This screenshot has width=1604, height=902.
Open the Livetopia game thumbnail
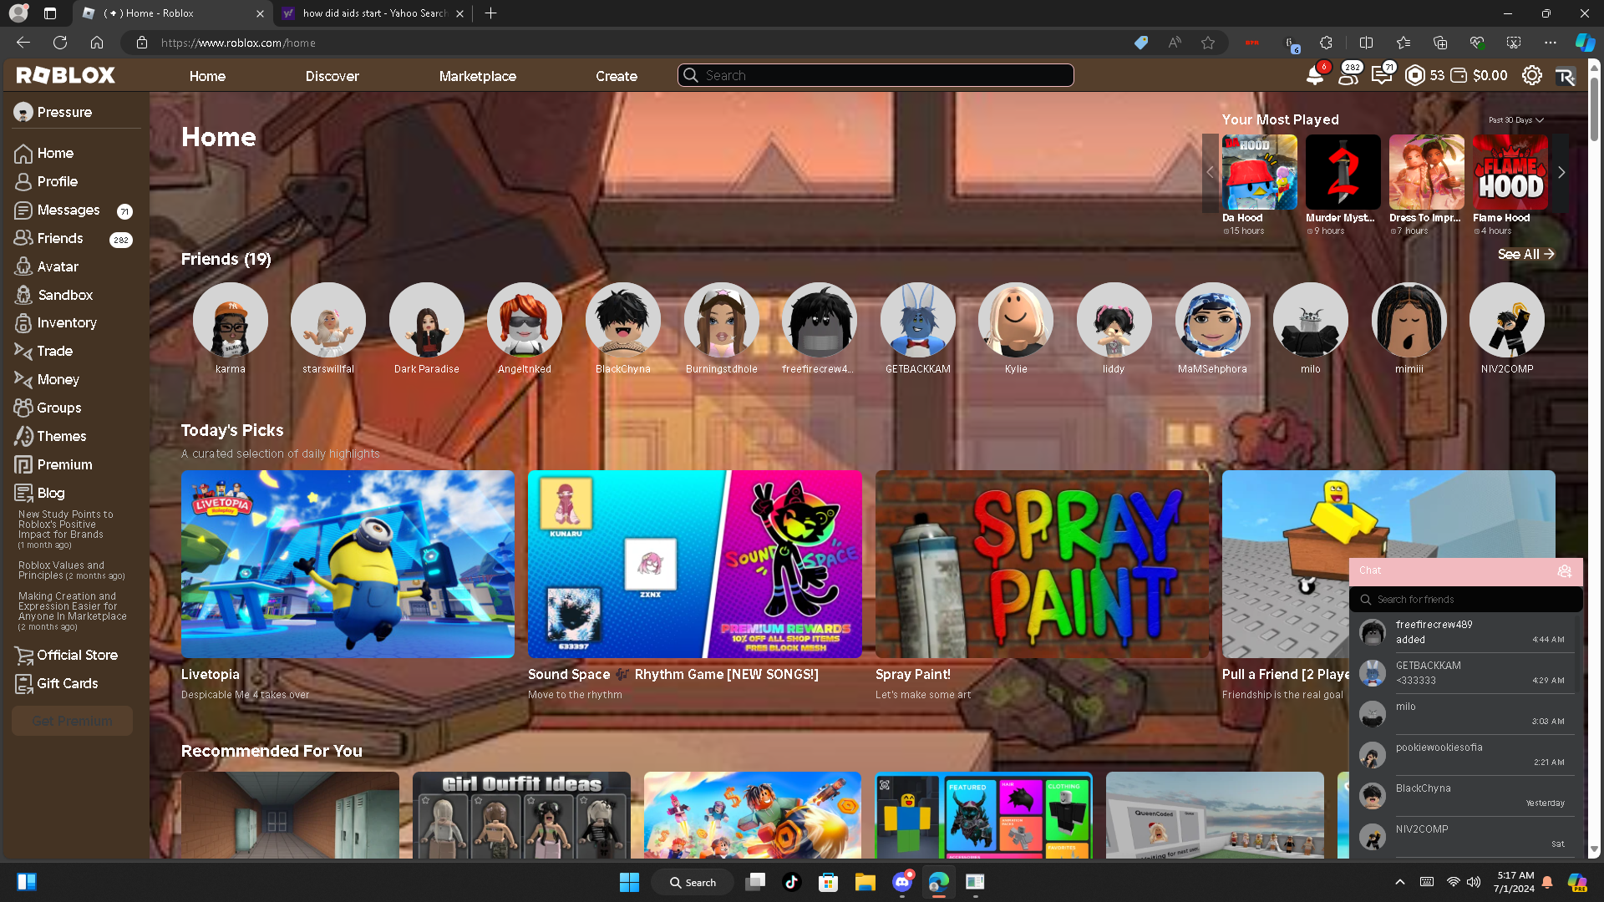[348, 564]
